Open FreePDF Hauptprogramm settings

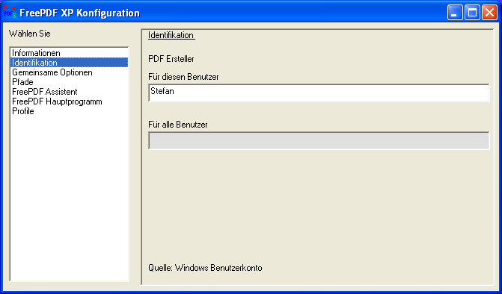click(x=69, y=101)
